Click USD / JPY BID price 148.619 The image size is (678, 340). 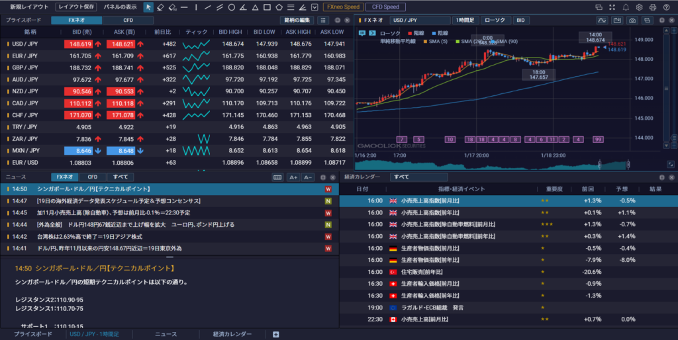click(x=78, y=44)
